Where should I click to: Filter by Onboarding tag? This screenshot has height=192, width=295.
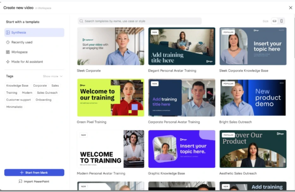[43, 100]
